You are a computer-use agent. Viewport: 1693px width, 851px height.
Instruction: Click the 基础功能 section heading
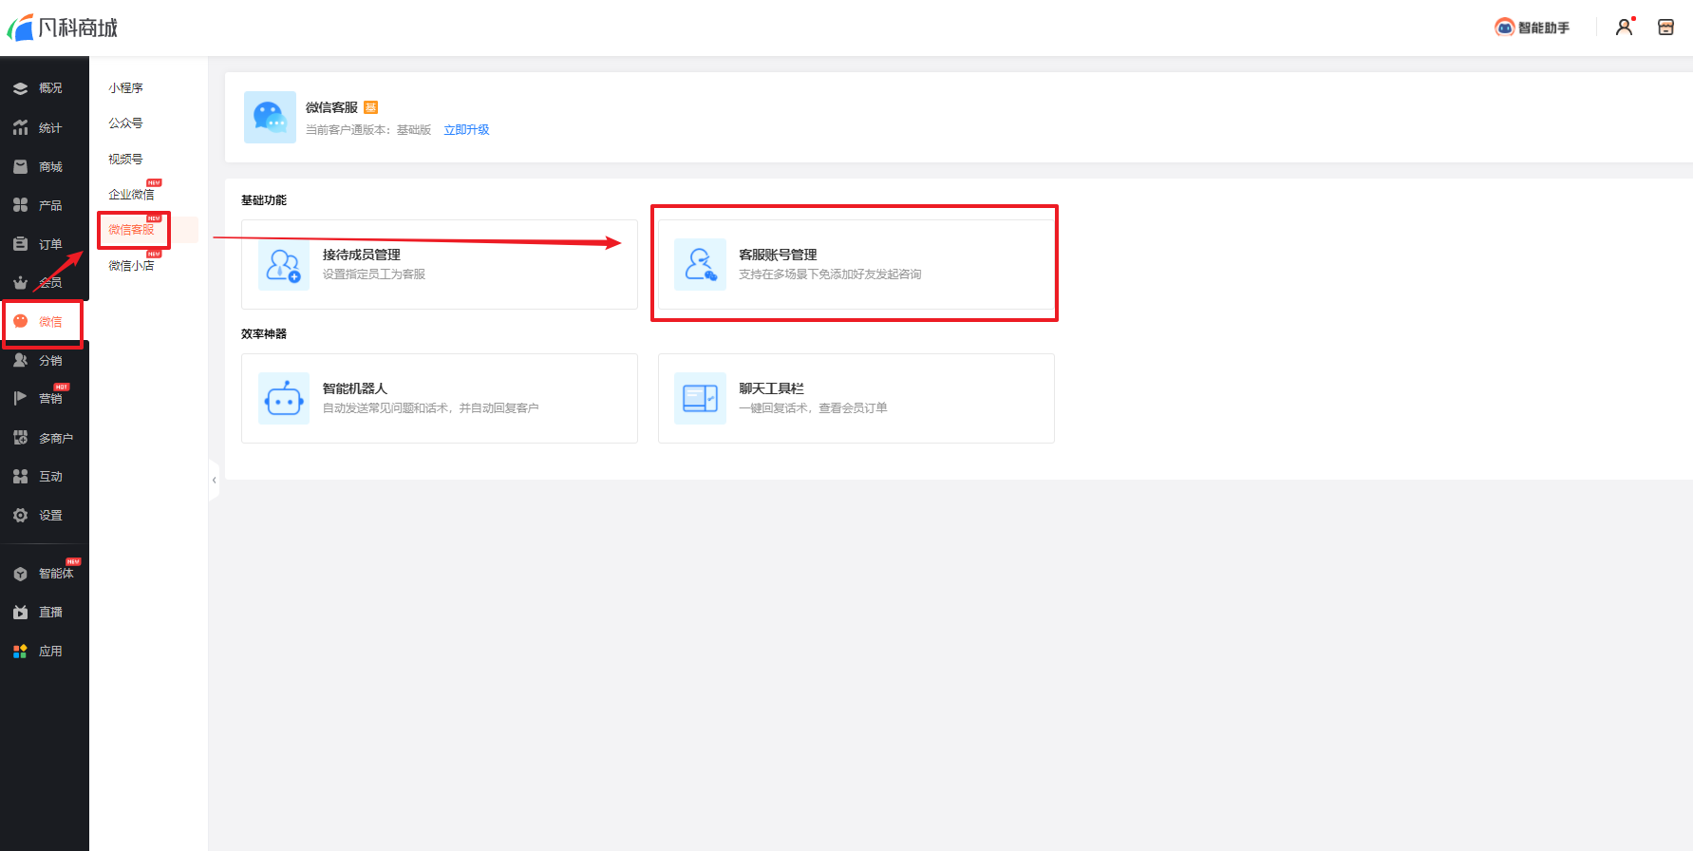coord(264,200)
